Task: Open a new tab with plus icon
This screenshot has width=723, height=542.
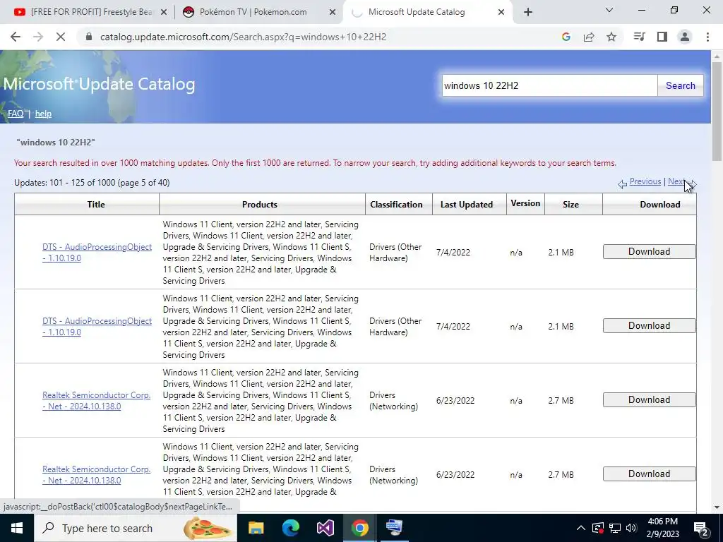Action: (x=528, y=12)
